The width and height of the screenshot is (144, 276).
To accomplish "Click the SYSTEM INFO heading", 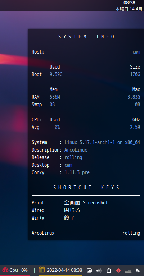I will click(x=86, y=37).
